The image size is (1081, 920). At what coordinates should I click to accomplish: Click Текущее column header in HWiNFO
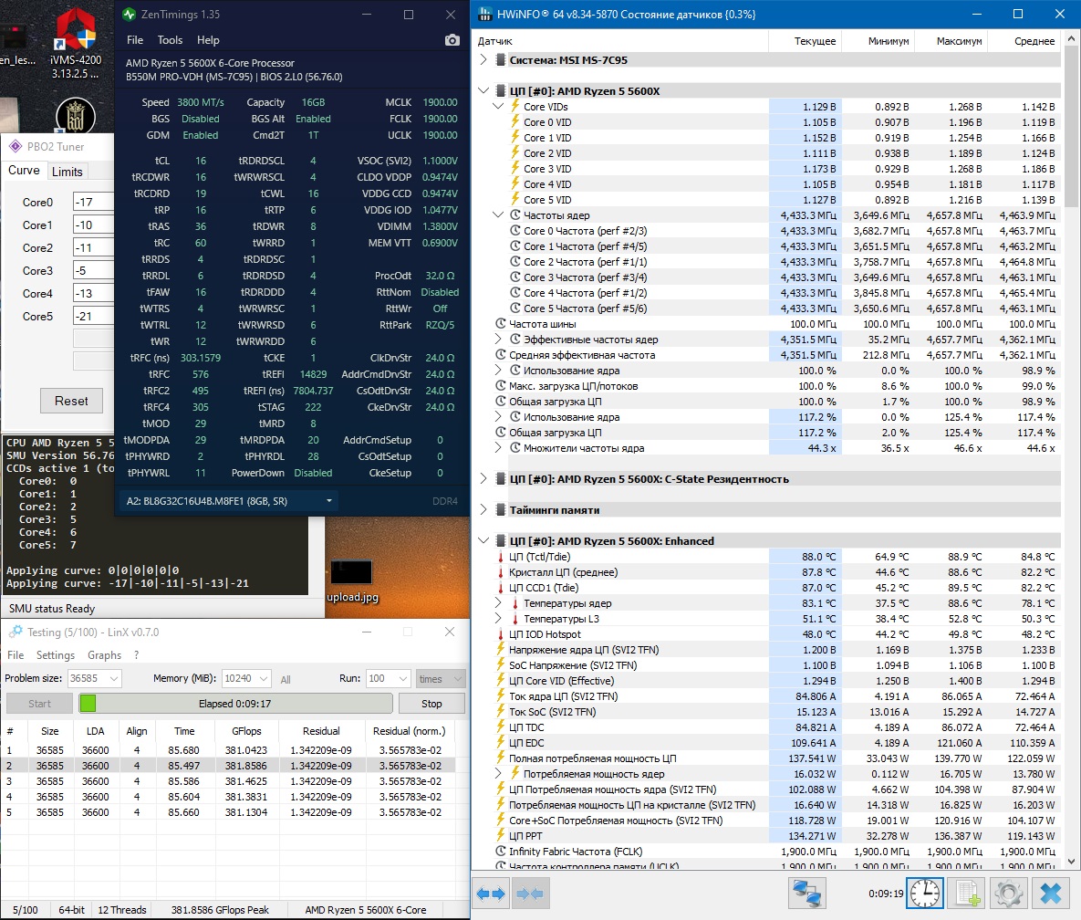pyautogui.click(x=806, y=41)
